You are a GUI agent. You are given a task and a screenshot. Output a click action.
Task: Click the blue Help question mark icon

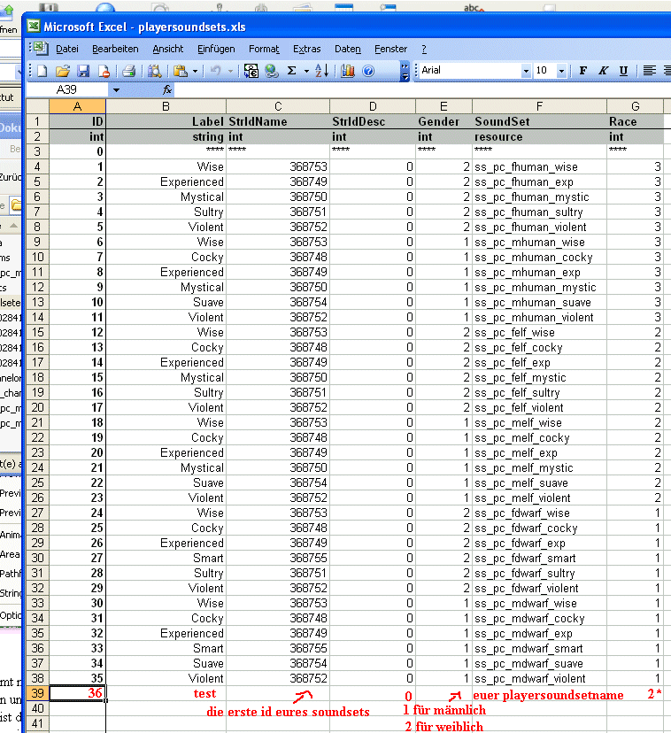pos(368,71)
